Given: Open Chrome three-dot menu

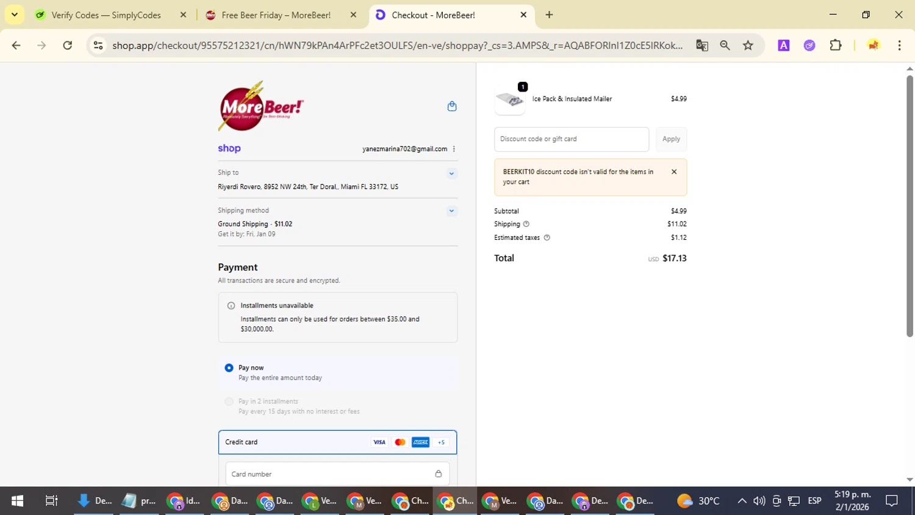Looking at the screenshot, I should click(899, 45).
